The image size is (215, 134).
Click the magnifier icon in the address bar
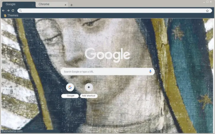pyautogui.click(x=20, y=11)
